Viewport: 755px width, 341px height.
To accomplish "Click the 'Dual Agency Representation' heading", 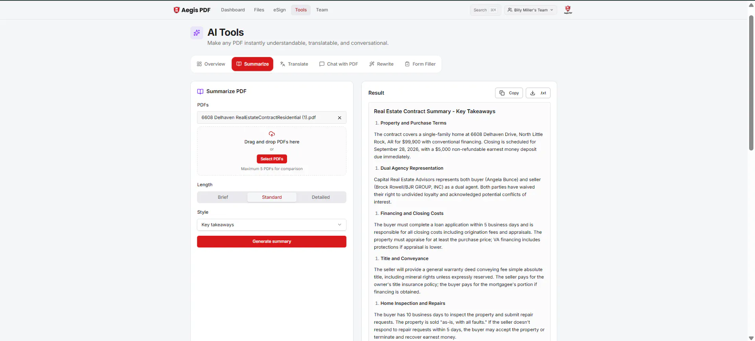I will [x=412, y=168].
